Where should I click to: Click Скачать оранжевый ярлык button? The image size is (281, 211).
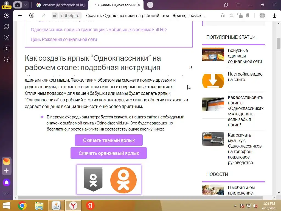pyautogui.click(x=109, y=153)
